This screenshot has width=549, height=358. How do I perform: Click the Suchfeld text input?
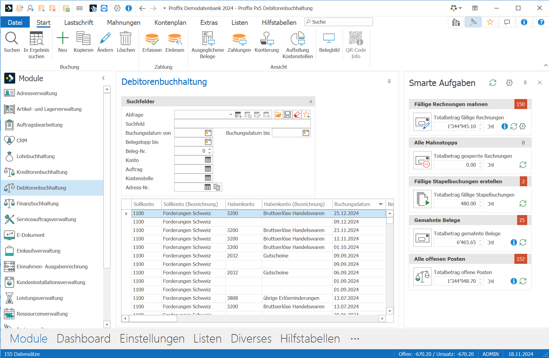(x=242, y=124)
